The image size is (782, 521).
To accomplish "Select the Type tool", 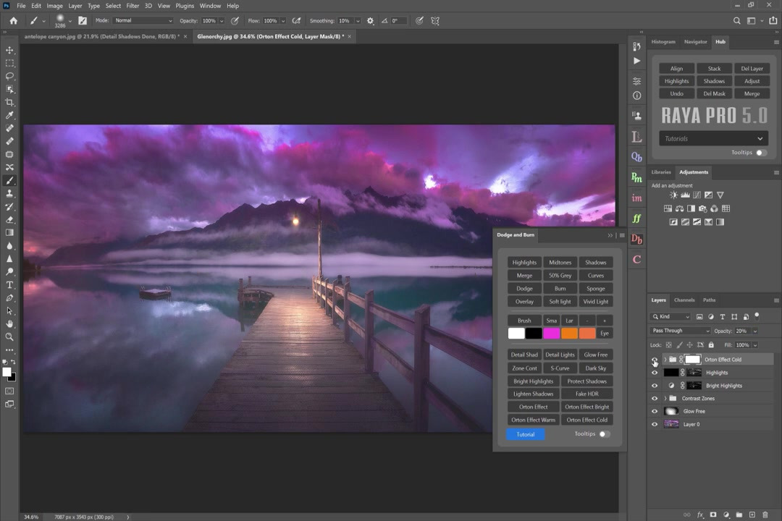I will (x=9, y=285).
